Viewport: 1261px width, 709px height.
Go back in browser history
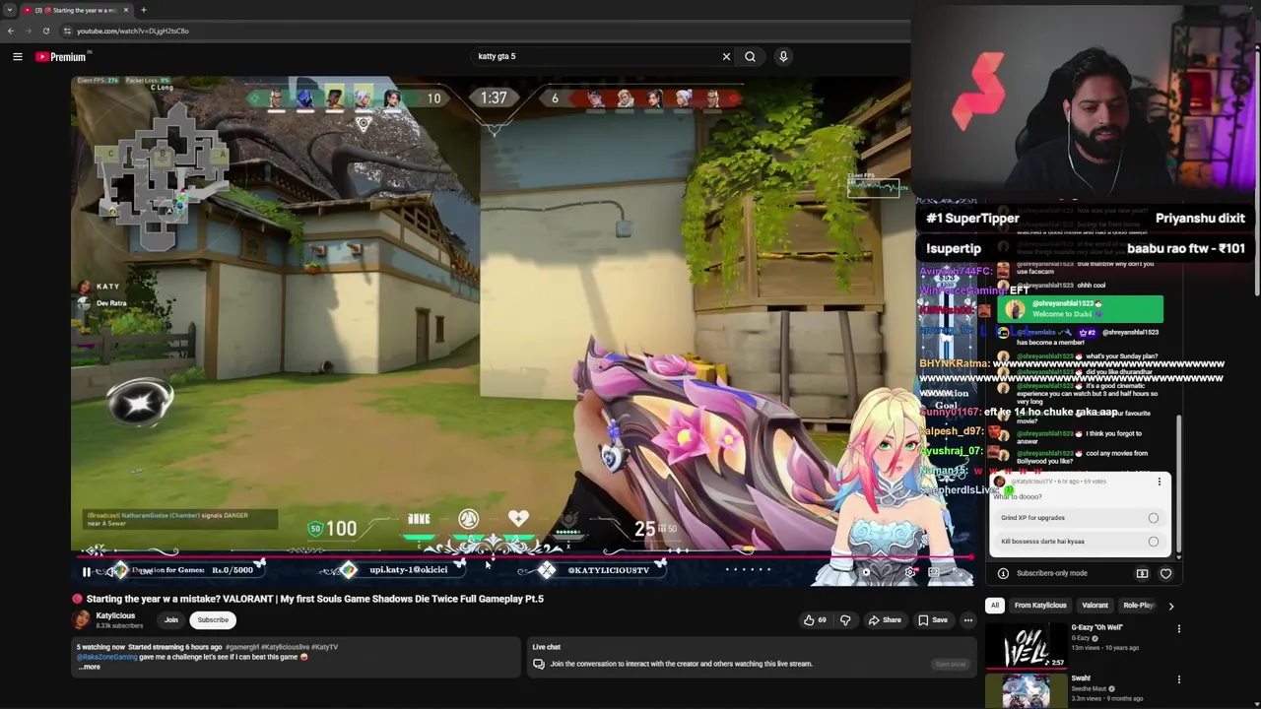coord(11,31)
